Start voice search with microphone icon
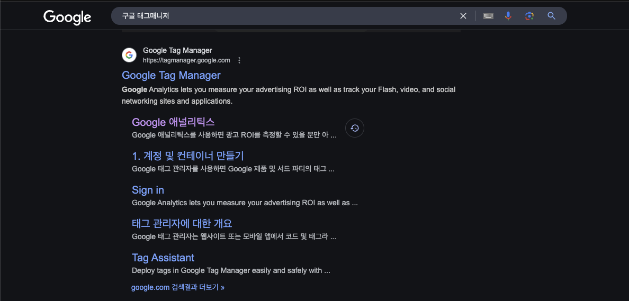This screenshot has width=629, height=301. (508, 16)
